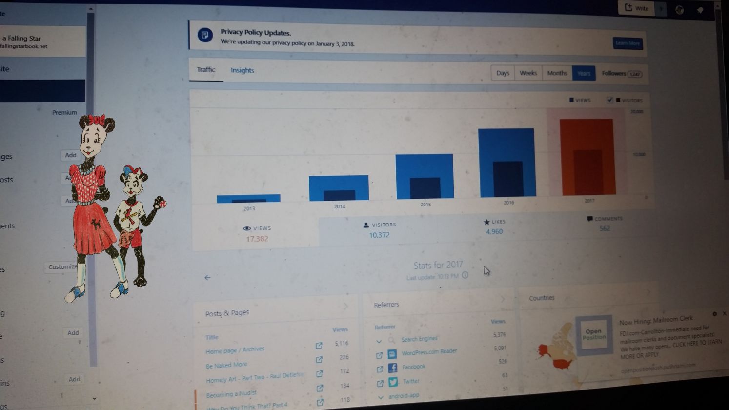Select the highlighted 2017 bar

point(587,157)
